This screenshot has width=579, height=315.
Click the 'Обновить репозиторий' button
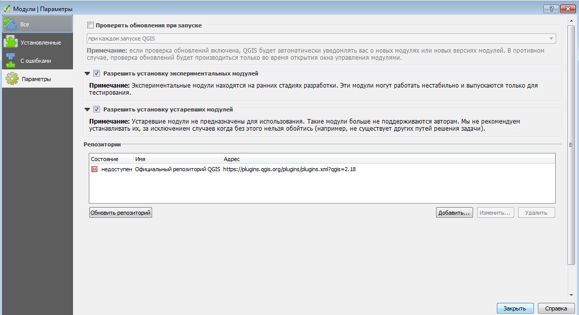[x=120, y=213]
